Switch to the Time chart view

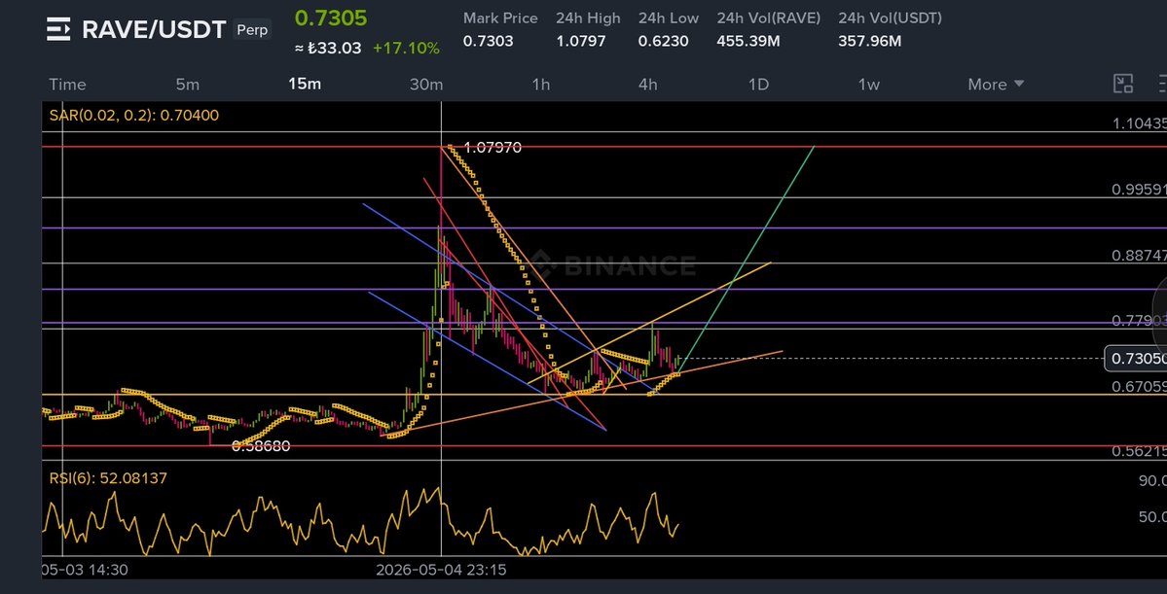point(67,84)
